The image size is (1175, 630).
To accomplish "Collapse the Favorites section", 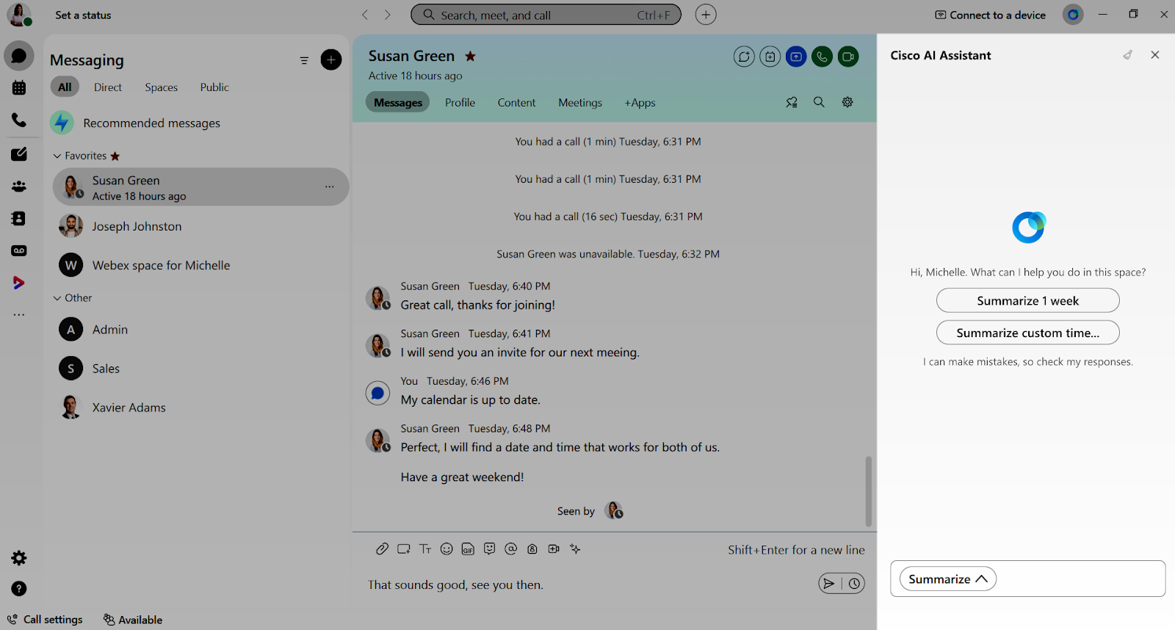I will point(57,156).
